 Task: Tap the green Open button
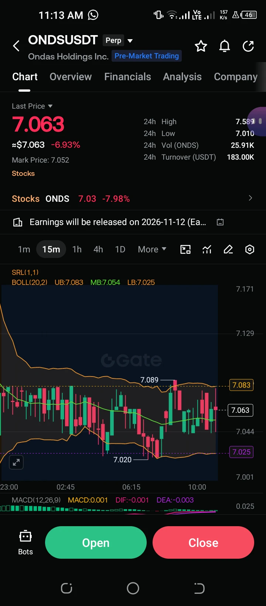[96, 542]
